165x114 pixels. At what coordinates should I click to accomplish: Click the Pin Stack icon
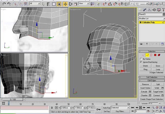tap(141, 44)
